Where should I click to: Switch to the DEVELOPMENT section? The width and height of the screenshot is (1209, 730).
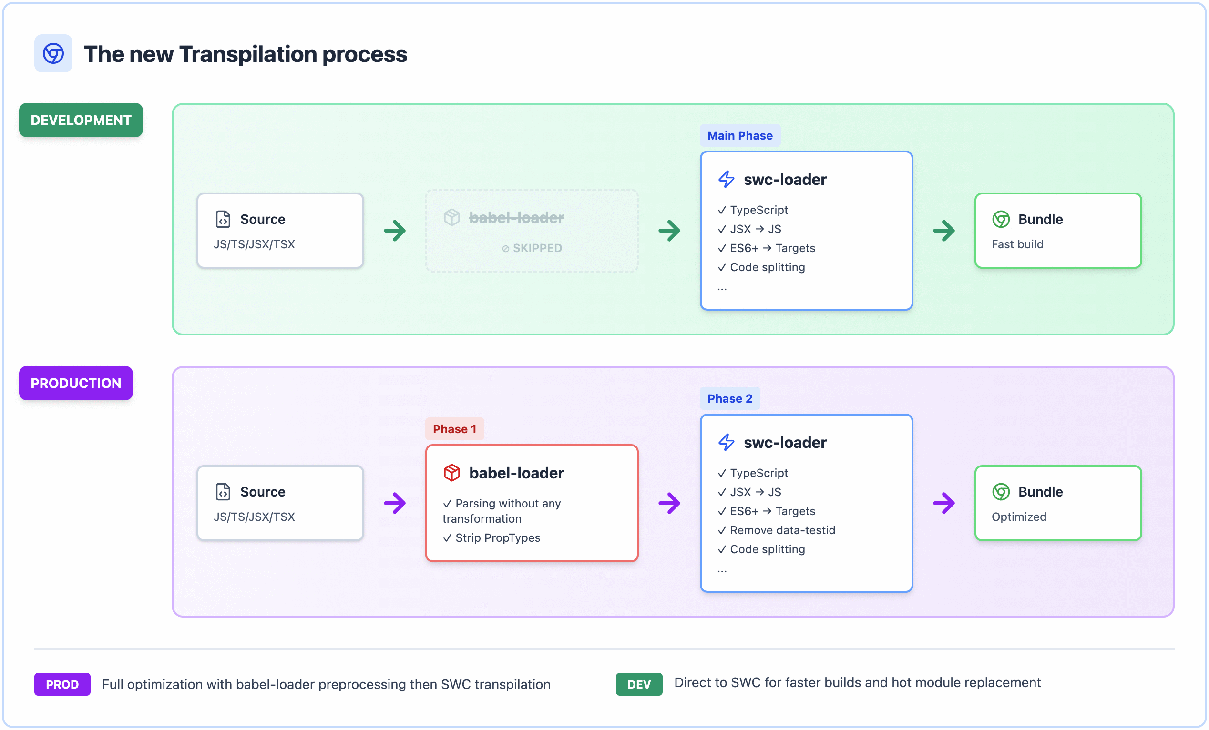(x=81, y=120)
